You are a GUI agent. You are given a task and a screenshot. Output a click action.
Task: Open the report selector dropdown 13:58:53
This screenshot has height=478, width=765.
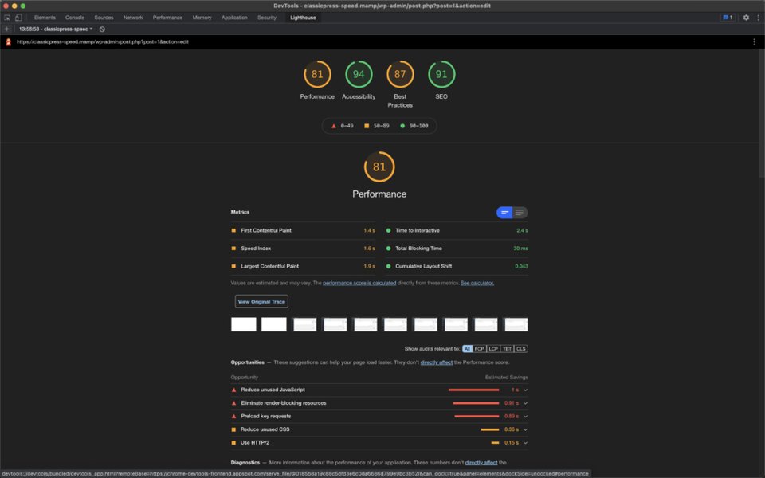pos(55,29)
